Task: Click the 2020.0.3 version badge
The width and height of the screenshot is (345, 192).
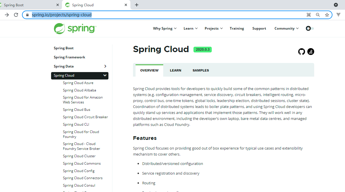Action: 203,50
